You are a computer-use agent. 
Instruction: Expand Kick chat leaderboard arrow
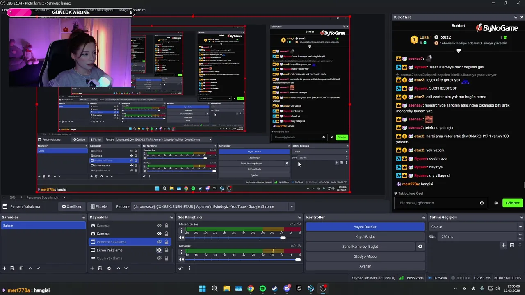[459, 51]
